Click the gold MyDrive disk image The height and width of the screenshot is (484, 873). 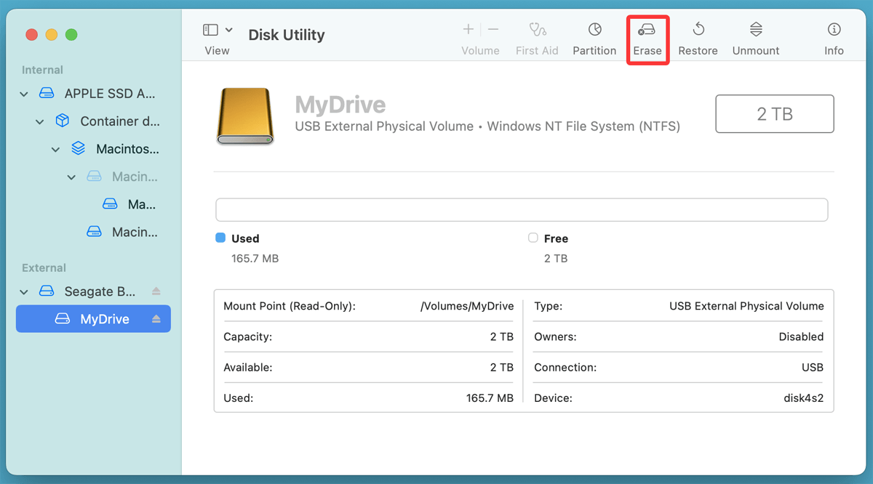point(245,116)
